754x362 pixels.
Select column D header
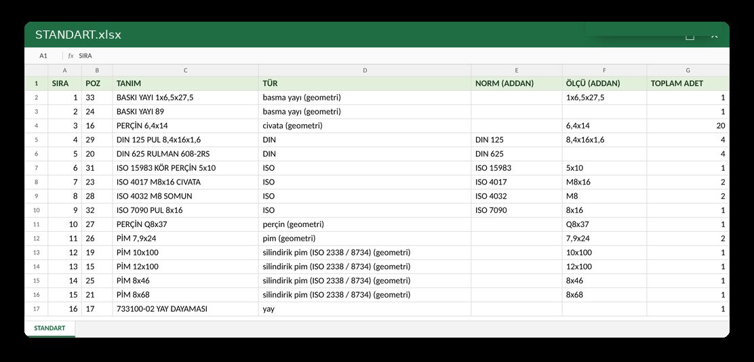(x=365, y=71)
